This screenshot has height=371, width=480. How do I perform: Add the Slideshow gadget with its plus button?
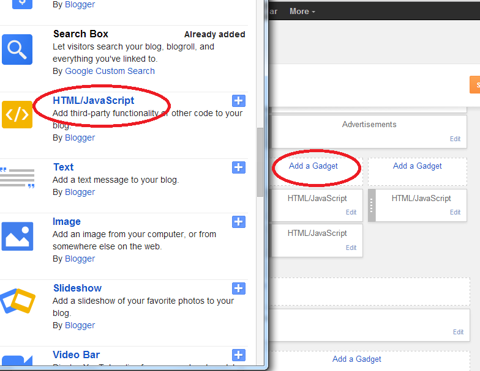(239, 288)
